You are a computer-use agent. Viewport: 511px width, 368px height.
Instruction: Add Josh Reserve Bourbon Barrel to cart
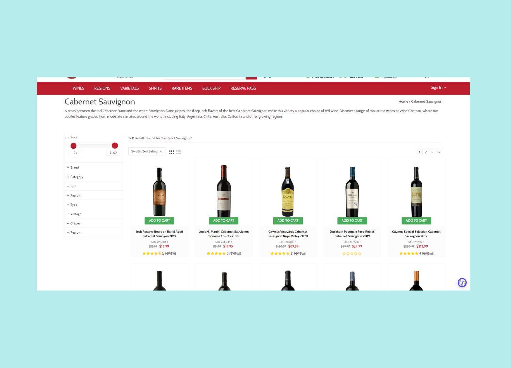click(159, 221)
